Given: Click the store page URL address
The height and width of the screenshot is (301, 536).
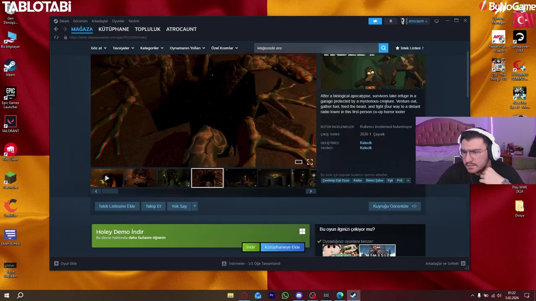Looking at the screenshot, I should point(108,37).
